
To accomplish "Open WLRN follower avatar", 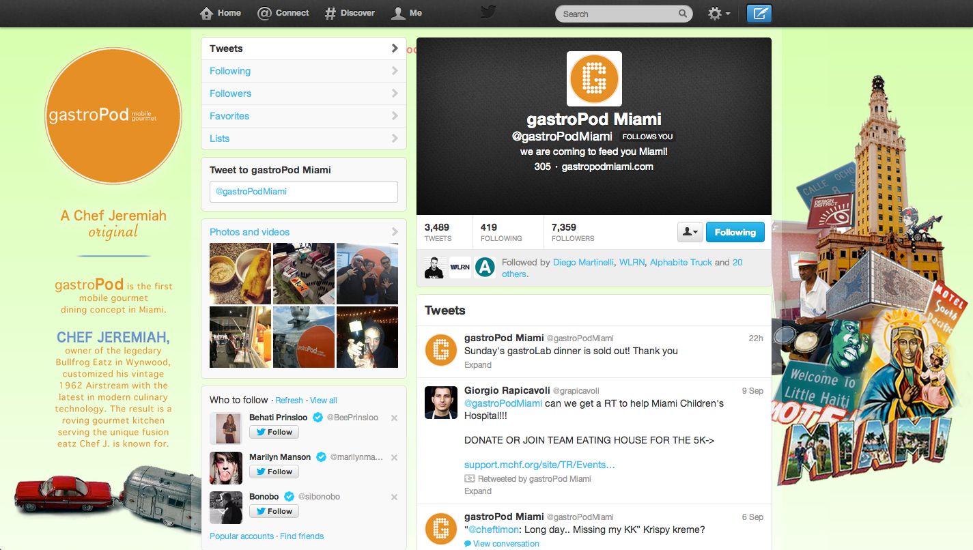I will (x=460, y=267).
